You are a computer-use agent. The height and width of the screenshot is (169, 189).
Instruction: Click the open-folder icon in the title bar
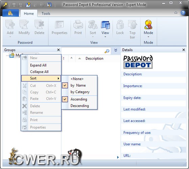coord(28,5)
